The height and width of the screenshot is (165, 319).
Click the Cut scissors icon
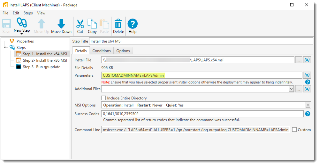pyautogui.click(x=80, y=24)
